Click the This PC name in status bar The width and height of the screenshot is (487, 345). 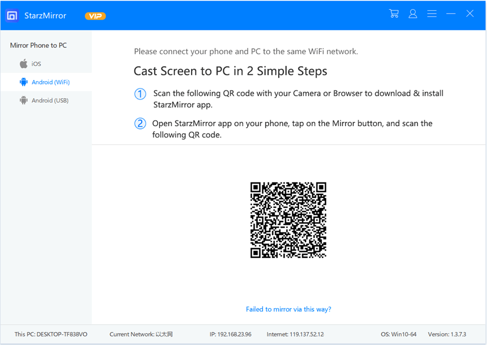pos(51,334)
